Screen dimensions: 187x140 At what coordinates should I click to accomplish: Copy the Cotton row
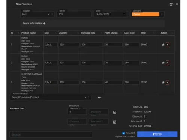click(x=163, y=63)
